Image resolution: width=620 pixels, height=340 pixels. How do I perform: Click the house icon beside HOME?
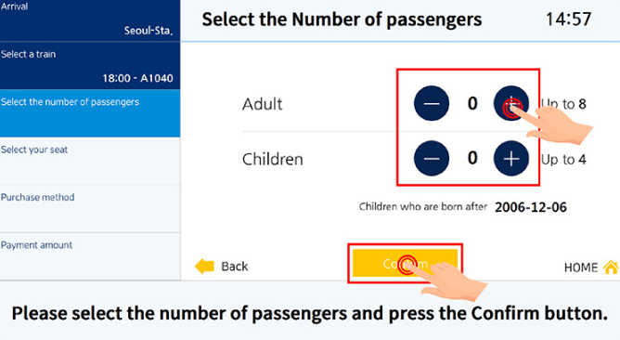(x=611, y=268)
